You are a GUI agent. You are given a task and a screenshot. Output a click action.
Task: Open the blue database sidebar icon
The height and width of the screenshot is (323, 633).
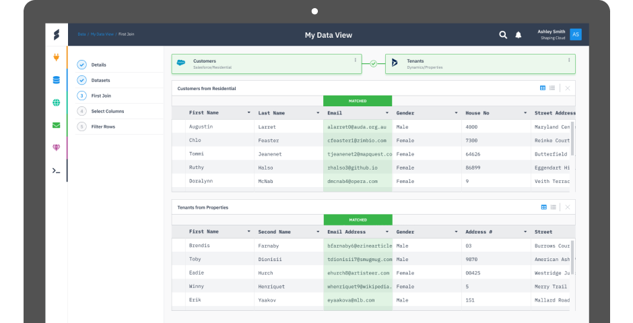(56, 80)
